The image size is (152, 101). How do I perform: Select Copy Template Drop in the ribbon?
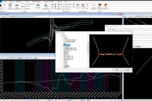[28, 4]
